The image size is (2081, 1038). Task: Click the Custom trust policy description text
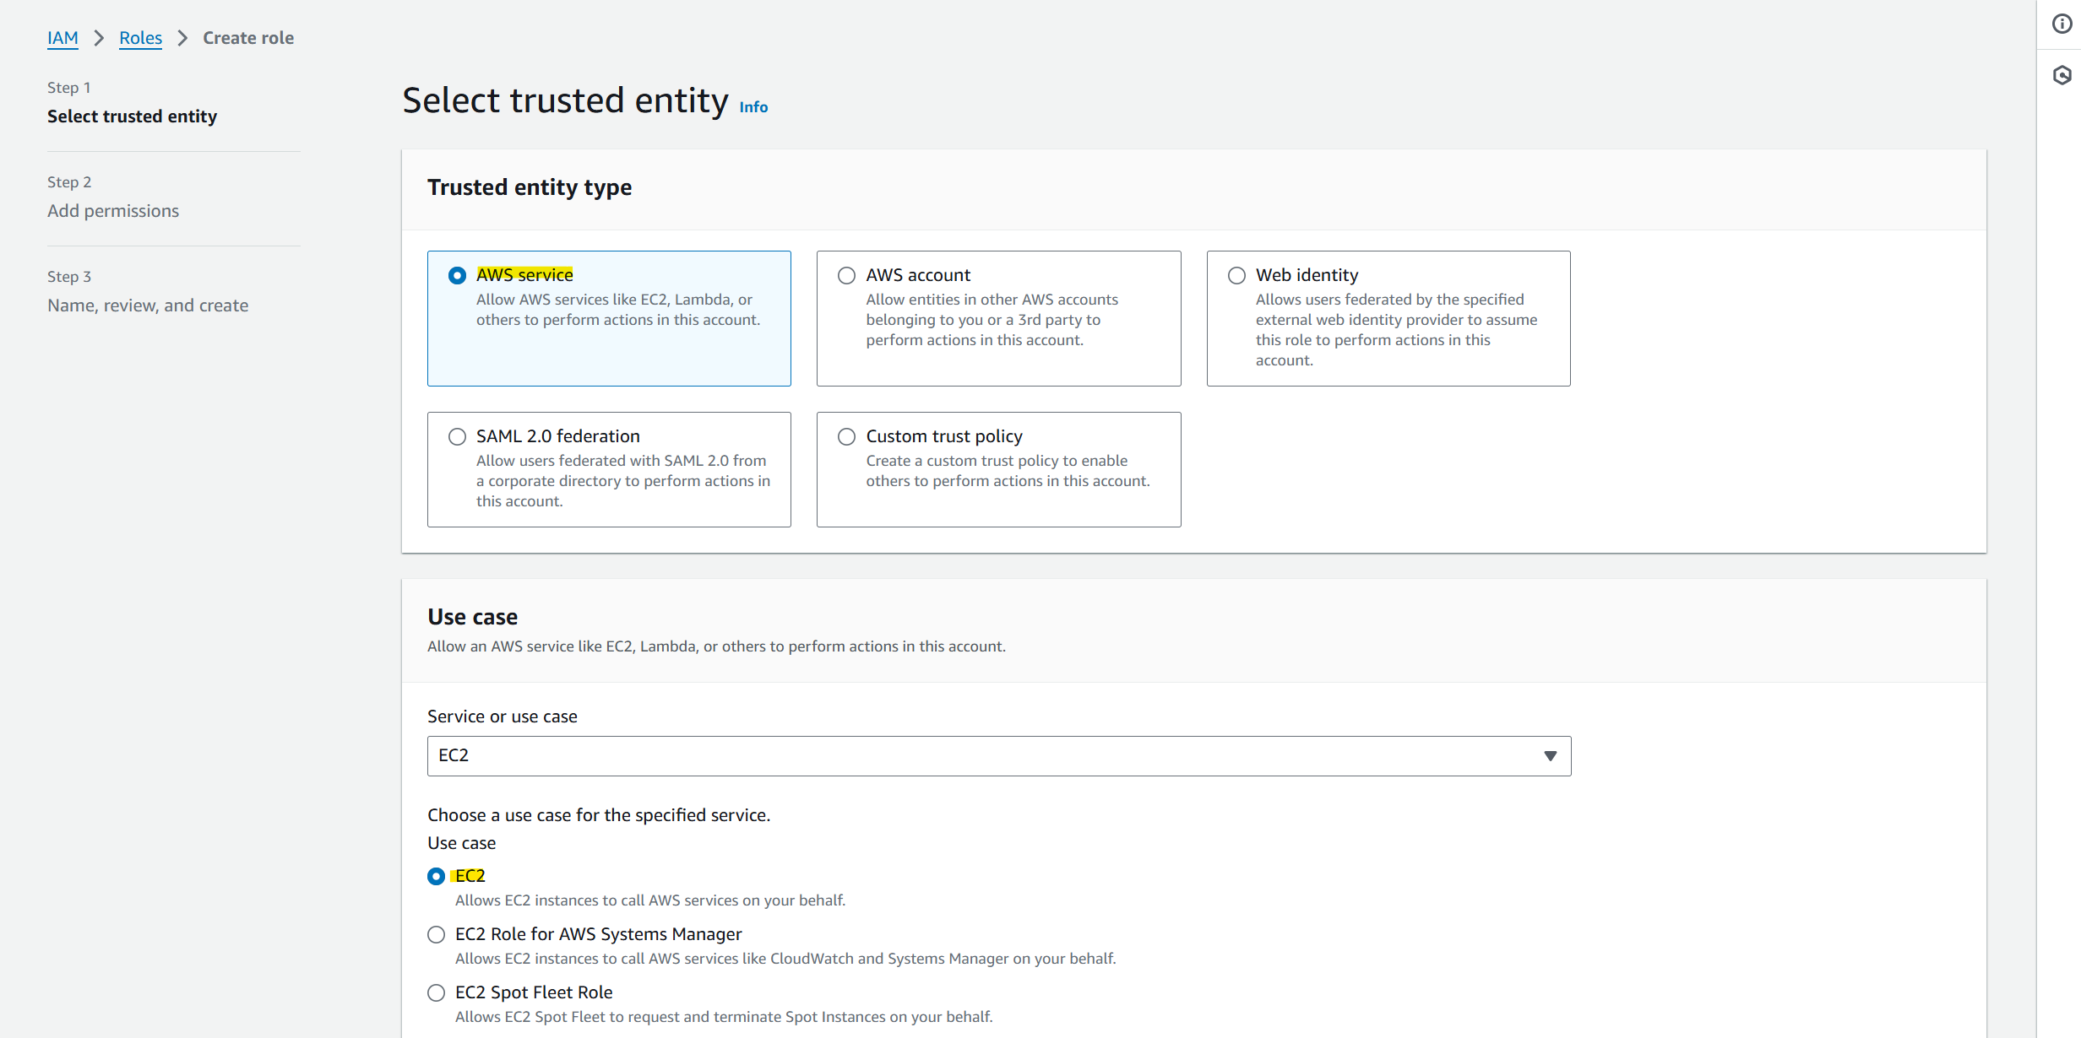1008,471
